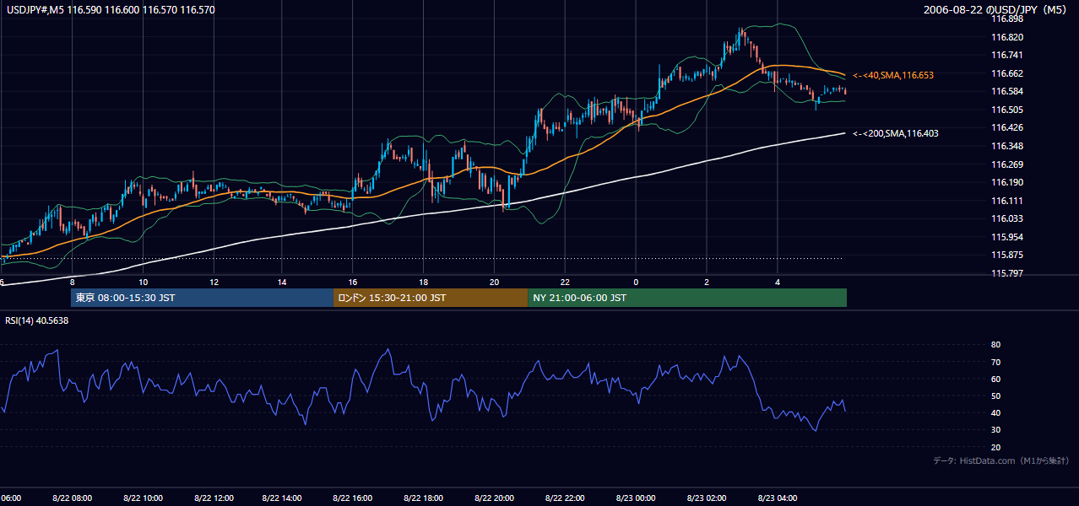Click price axis label 116.269
The image size is (1079, 506).
[1007, 164]
